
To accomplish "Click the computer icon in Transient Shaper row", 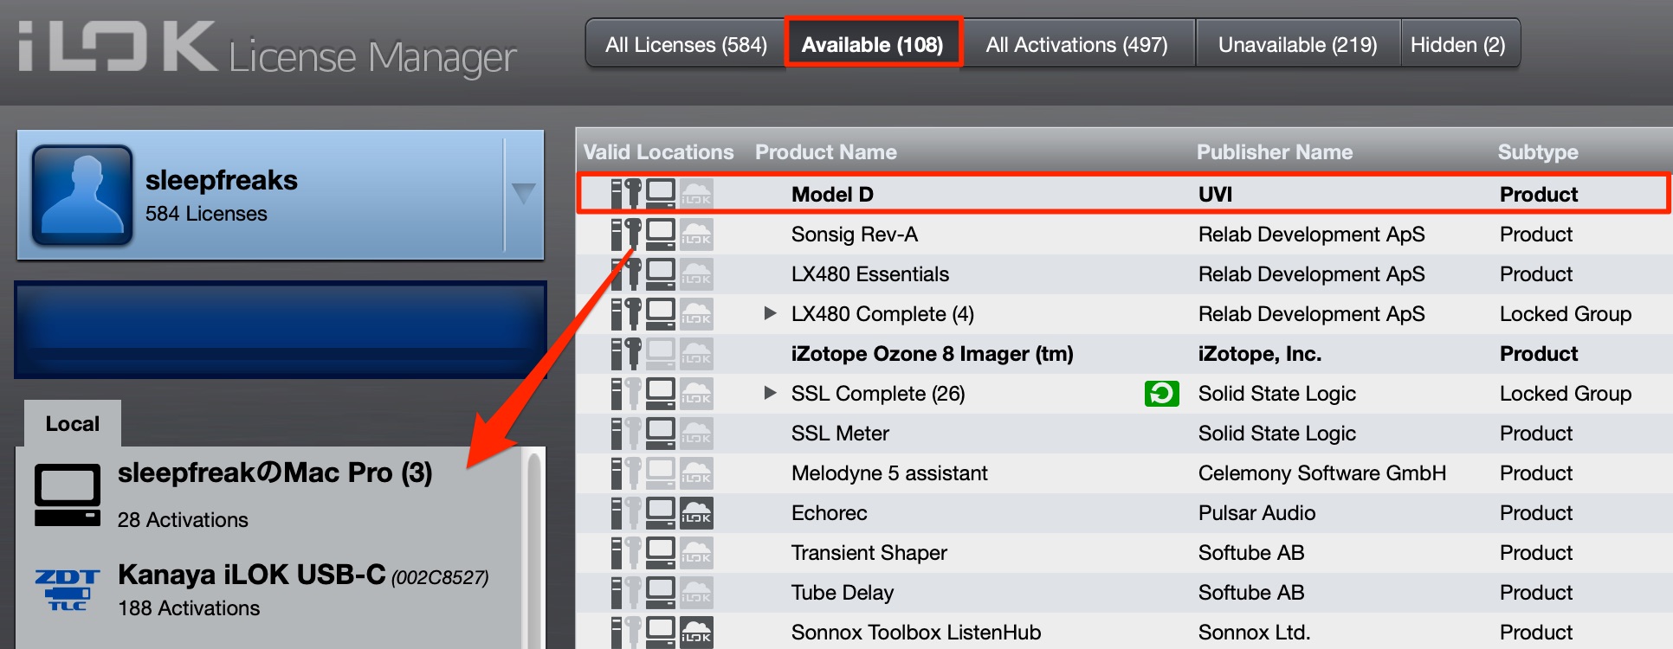I will click(661, 552).
